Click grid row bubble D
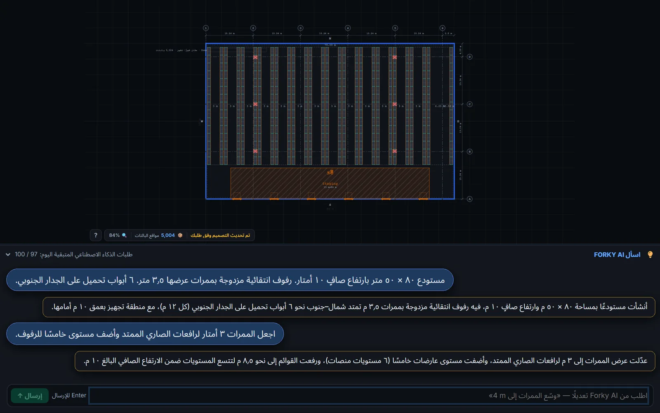The image size is (660, 413). tap(469, 57)
